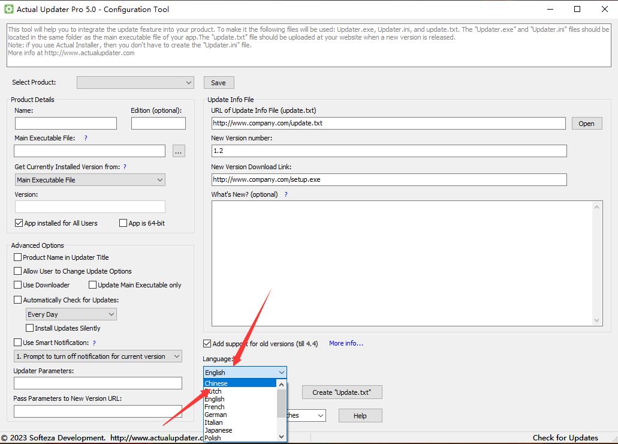Maximize the Configuration Tool window

[x=577, y=9]
